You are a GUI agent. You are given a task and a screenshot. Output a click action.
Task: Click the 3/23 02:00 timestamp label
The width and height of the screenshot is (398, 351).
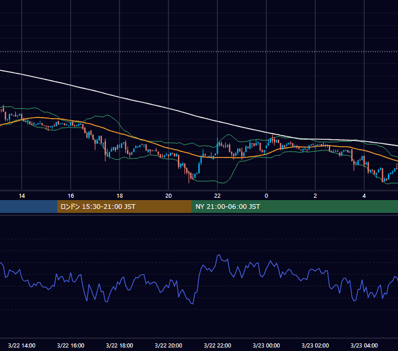[315, 345]
